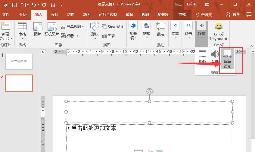Select slide 2 thumbnail

pos(19,83)
